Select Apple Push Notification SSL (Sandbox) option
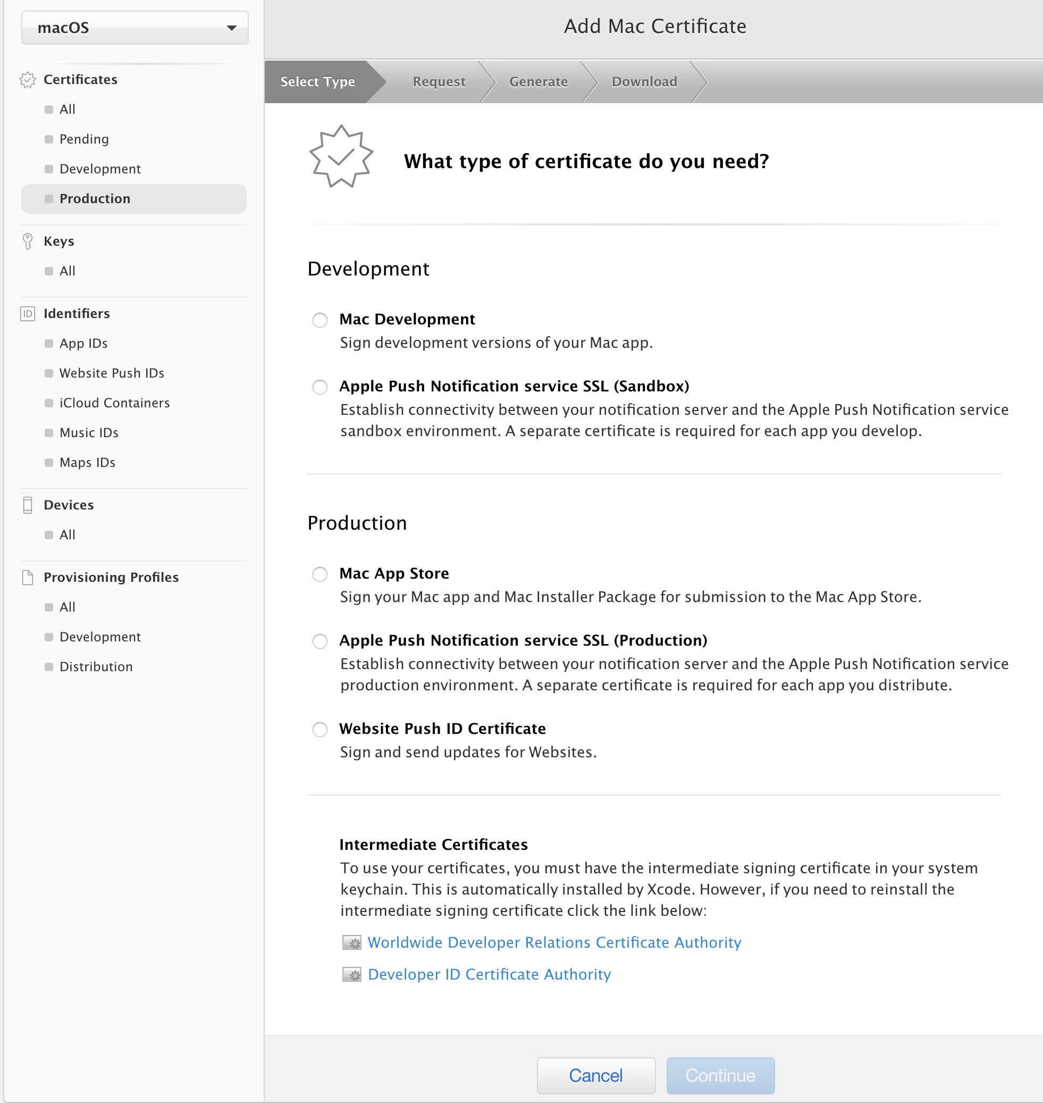1043x1103 pixels. (319, 387)
